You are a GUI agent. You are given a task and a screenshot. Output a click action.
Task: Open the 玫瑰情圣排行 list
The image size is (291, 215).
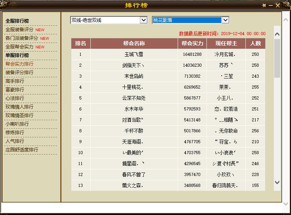(x=19, y=115)
